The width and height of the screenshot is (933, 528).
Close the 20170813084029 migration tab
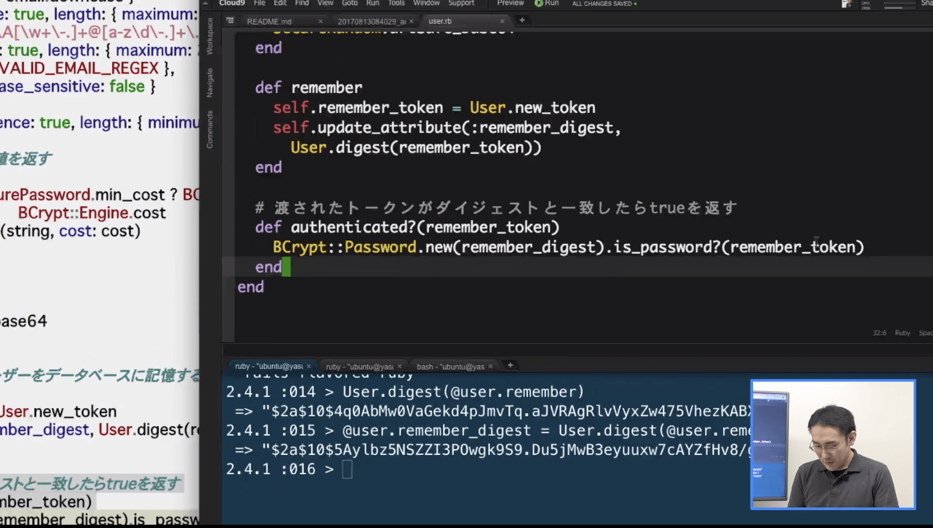411,21
